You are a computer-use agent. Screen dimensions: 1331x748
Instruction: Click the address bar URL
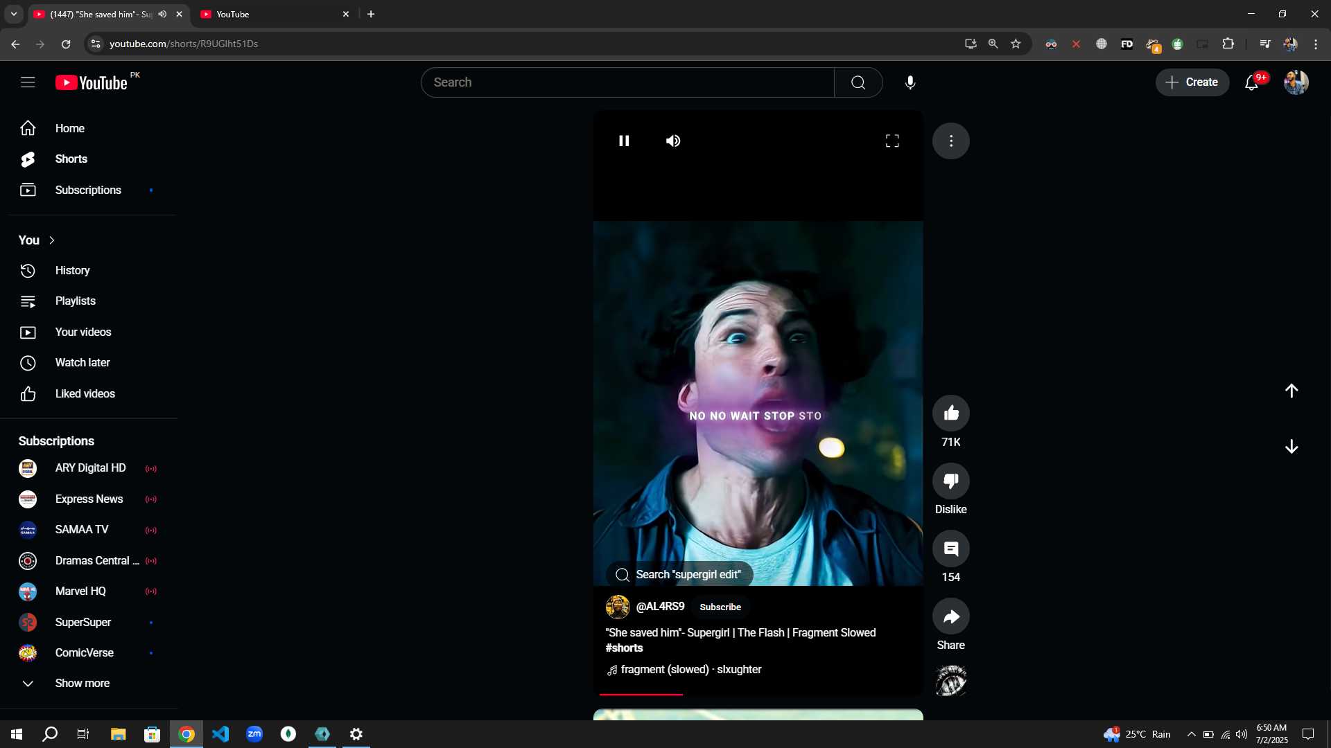184,44
